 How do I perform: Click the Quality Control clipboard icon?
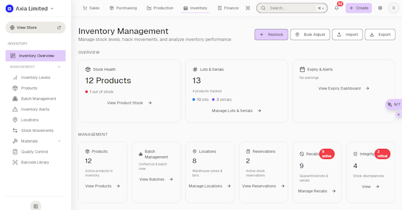click(15, 152)
